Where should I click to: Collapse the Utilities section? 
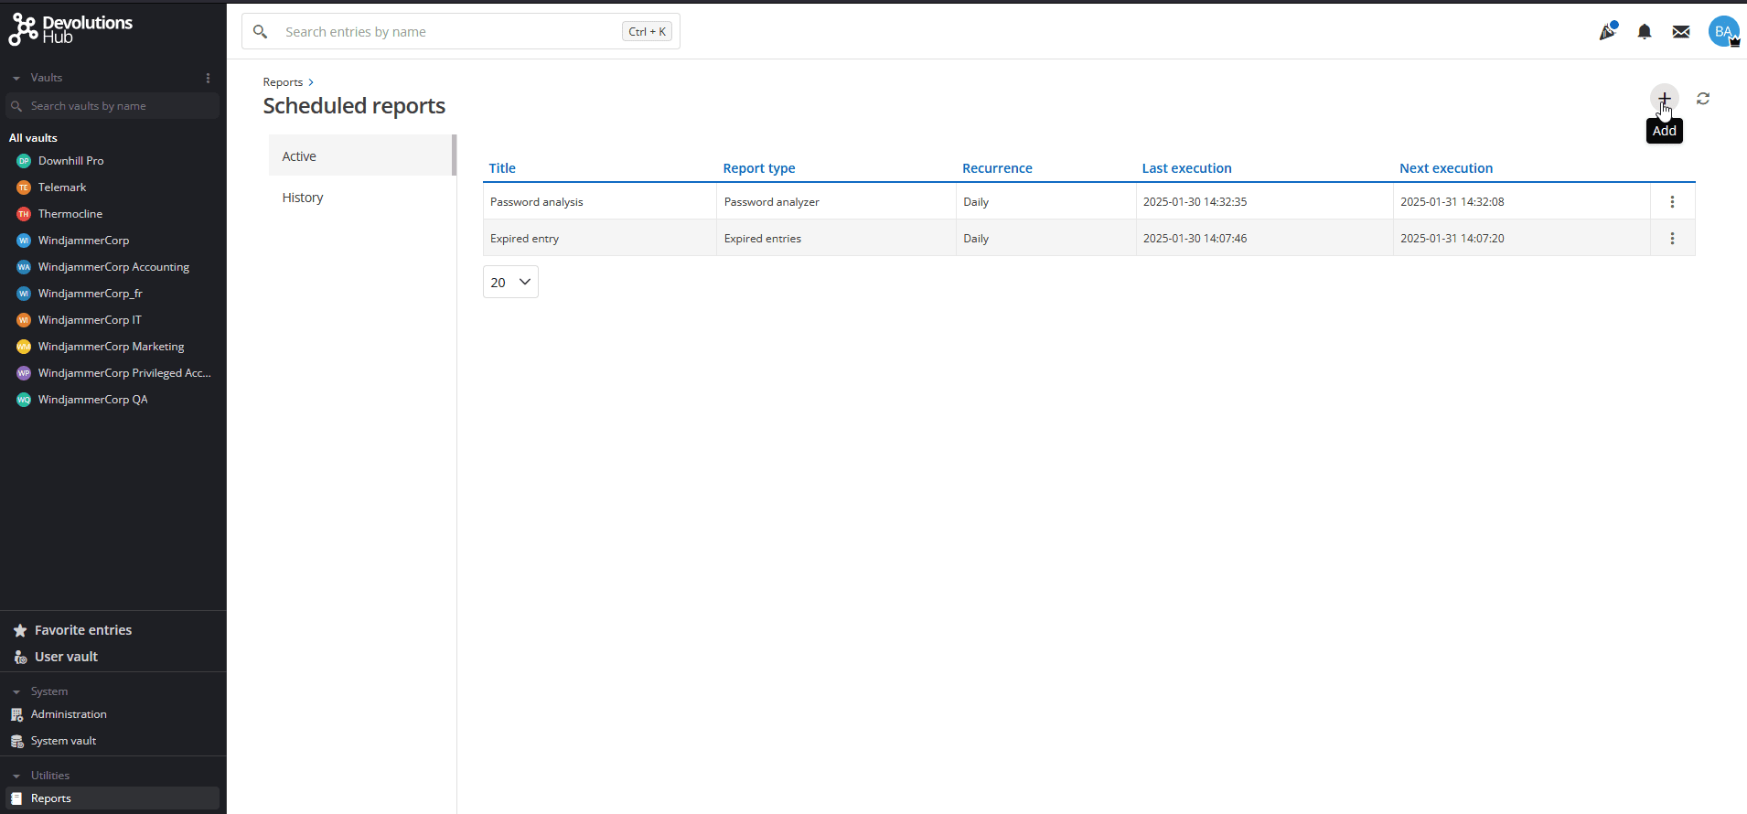click(x=16, y=777)
